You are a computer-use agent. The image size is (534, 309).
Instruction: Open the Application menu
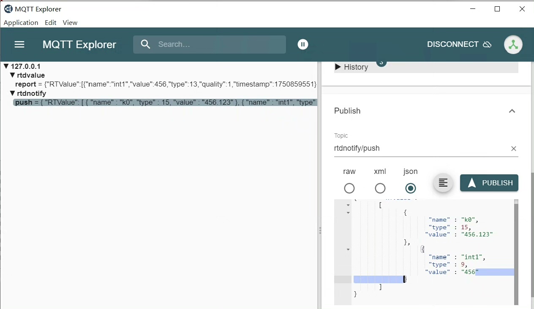(21, 23)
